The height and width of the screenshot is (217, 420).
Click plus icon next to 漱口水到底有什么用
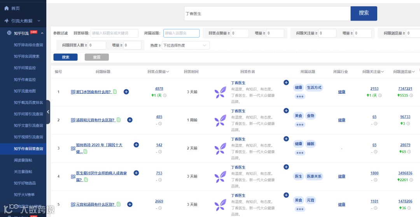coord(126,92)
